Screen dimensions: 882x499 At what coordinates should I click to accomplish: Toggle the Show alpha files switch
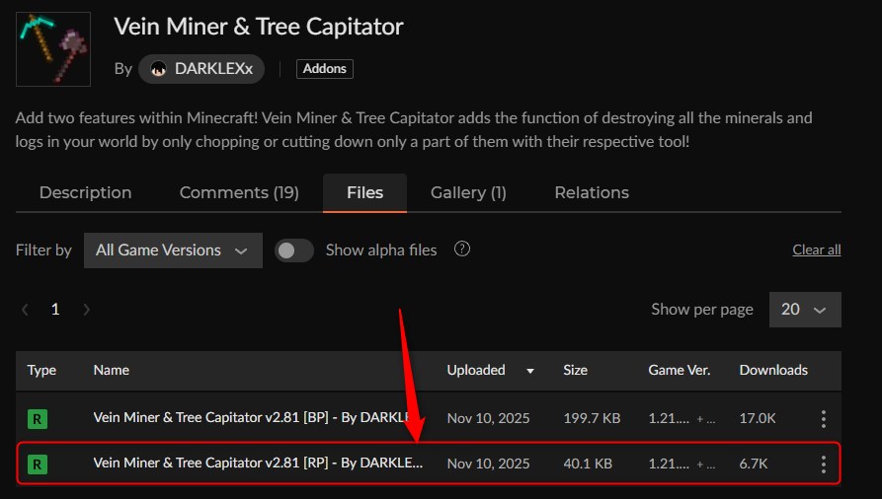293,250
